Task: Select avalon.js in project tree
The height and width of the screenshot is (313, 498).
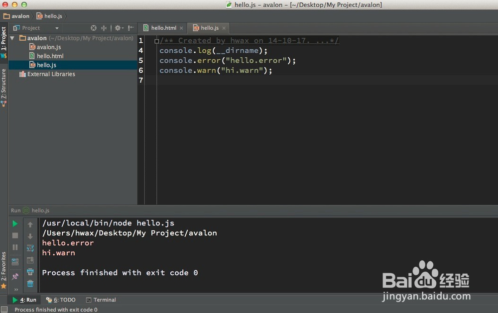Action: [x=49, y=47]
